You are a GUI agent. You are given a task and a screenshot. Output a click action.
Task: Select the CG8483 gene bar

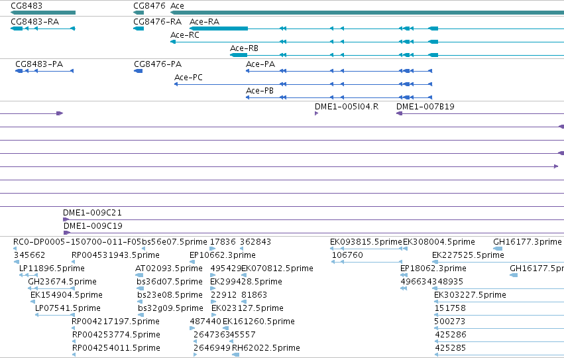coord(43,13)
